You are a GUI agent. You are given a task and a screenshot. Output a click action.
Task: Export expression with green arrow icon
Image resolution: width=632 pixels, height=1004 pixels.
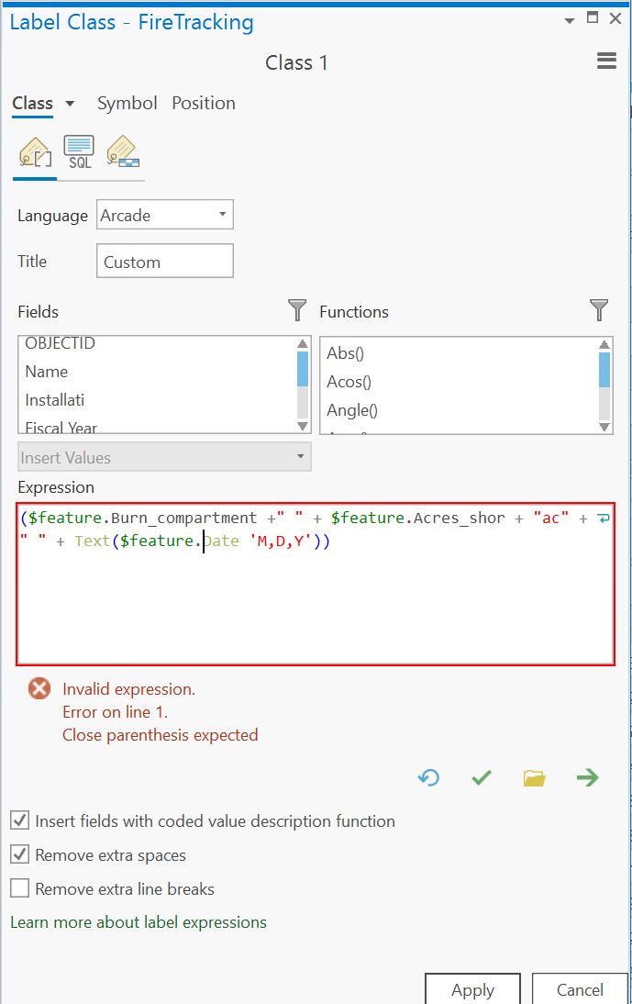coord(587,777)
